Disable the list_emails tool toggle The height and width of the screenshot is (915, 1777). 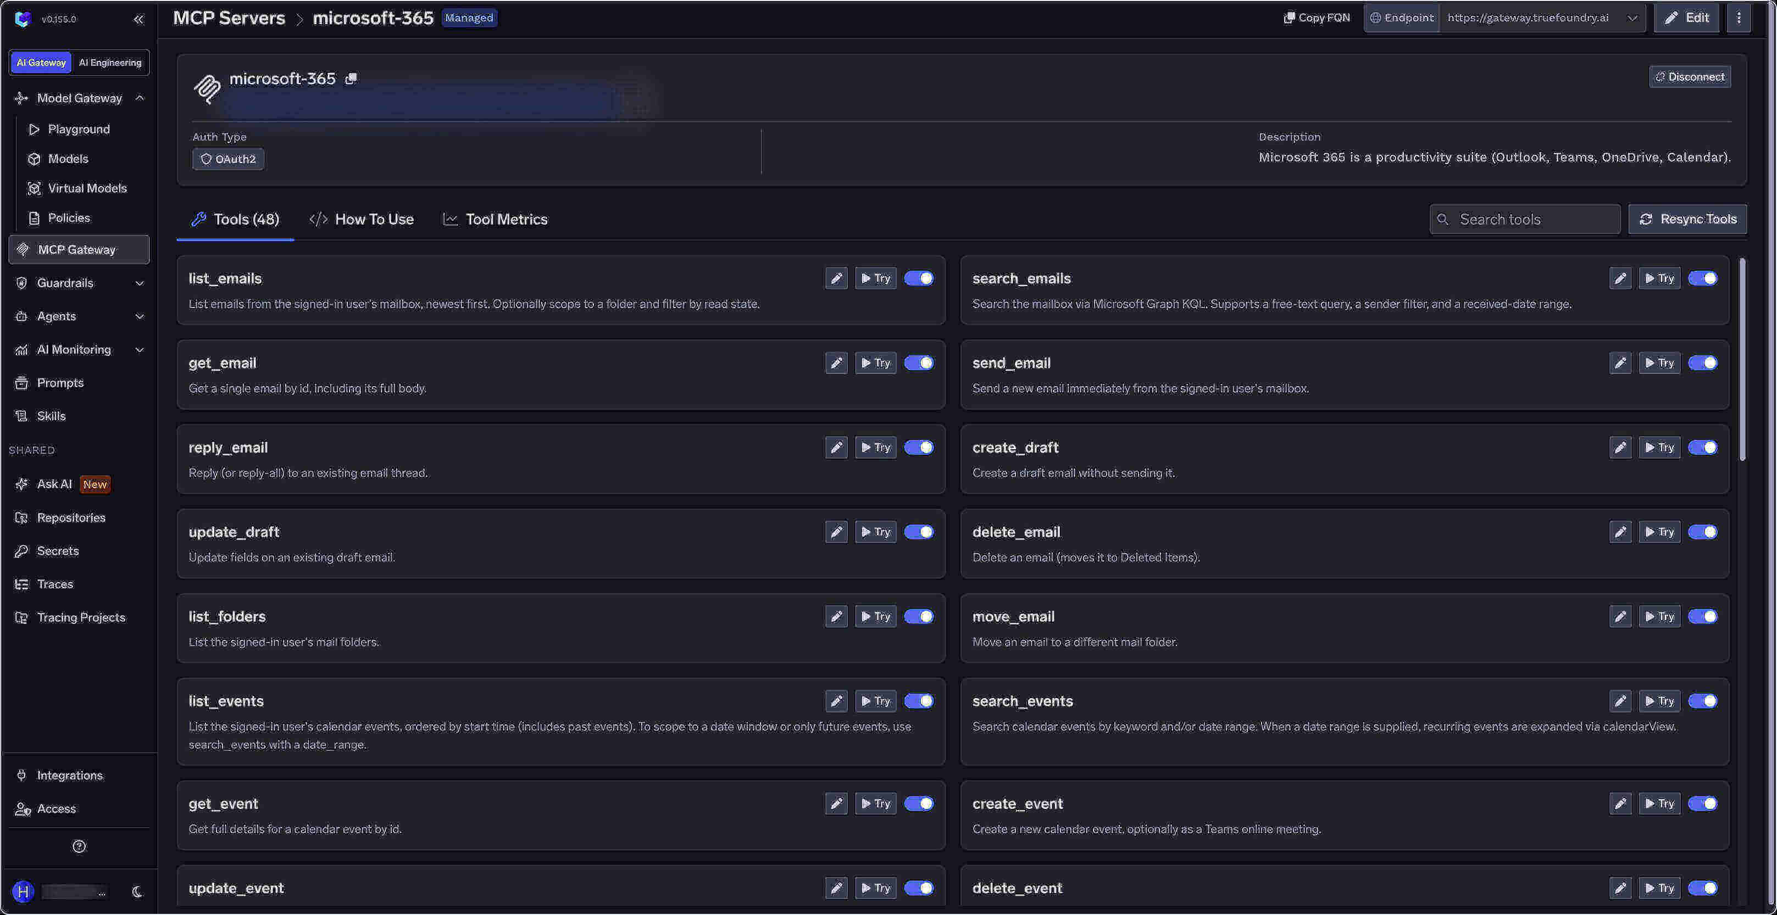[919, 278]
